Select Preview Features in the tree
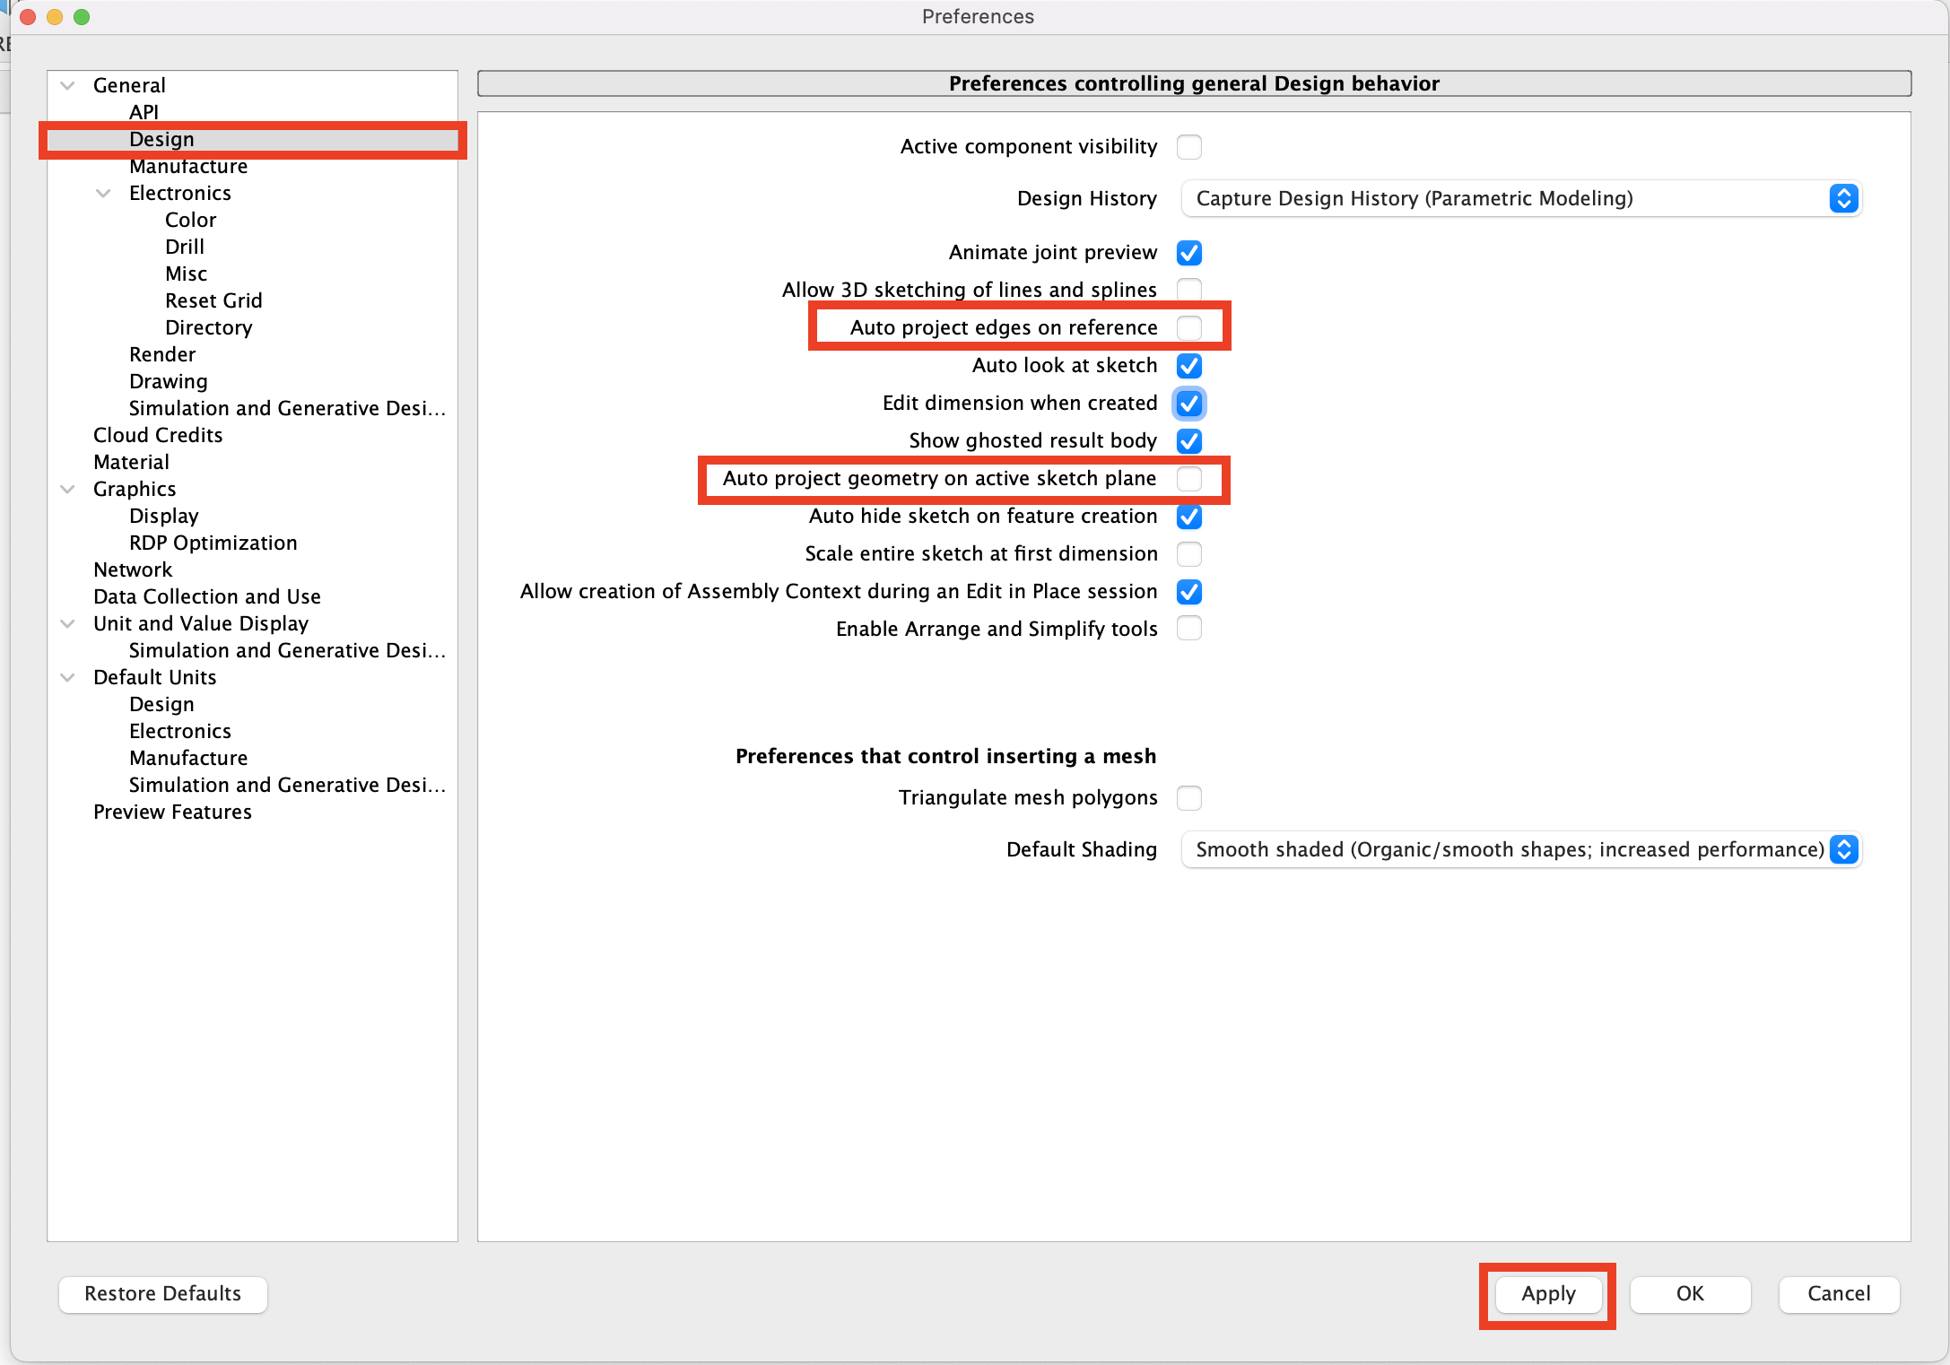This screenshot has width=1950, height=1365. [x=172, y=813]
